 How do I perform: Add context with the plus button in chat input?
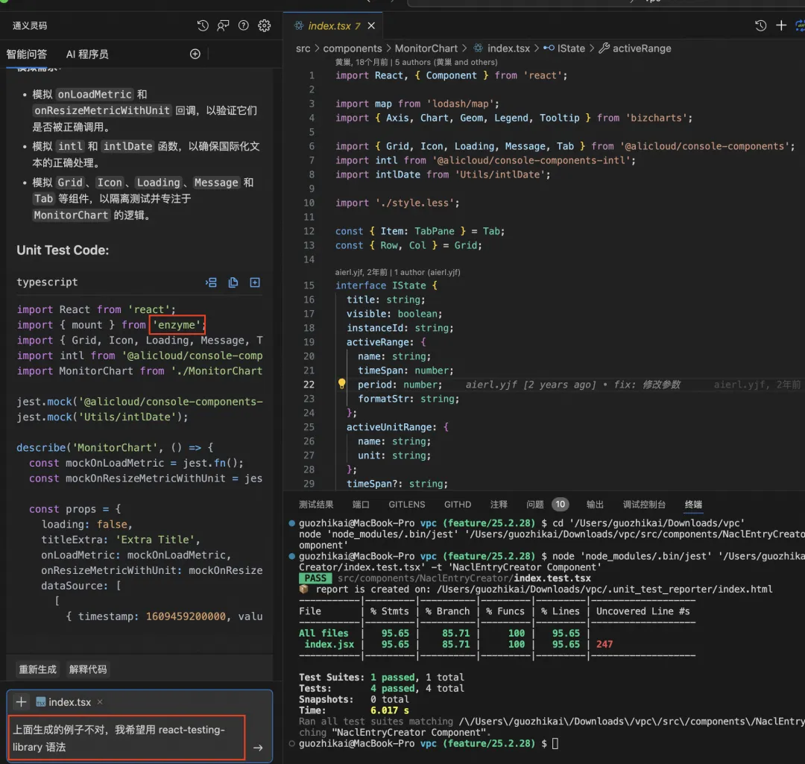(x=22, y=702)
